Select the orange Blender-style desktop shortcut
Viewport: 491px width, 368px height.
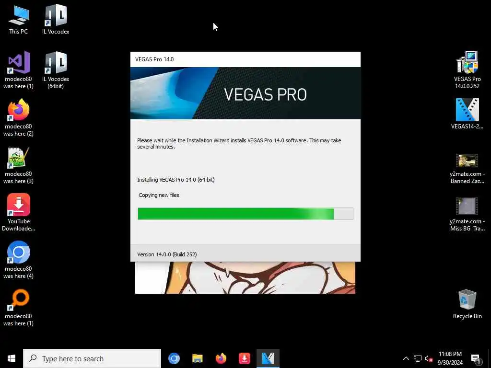point(19,308)
